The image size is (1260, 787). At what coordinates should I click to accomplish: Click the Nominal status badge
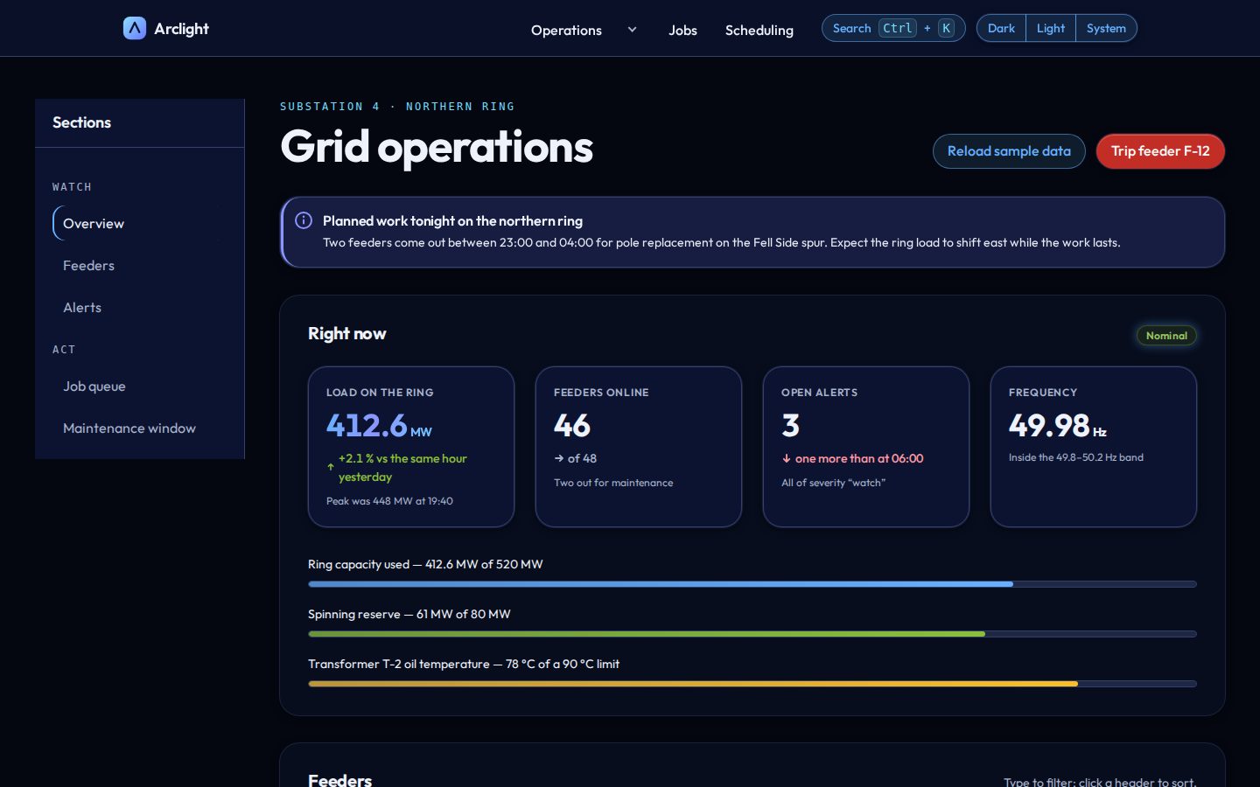click(x=1166, y=335)
